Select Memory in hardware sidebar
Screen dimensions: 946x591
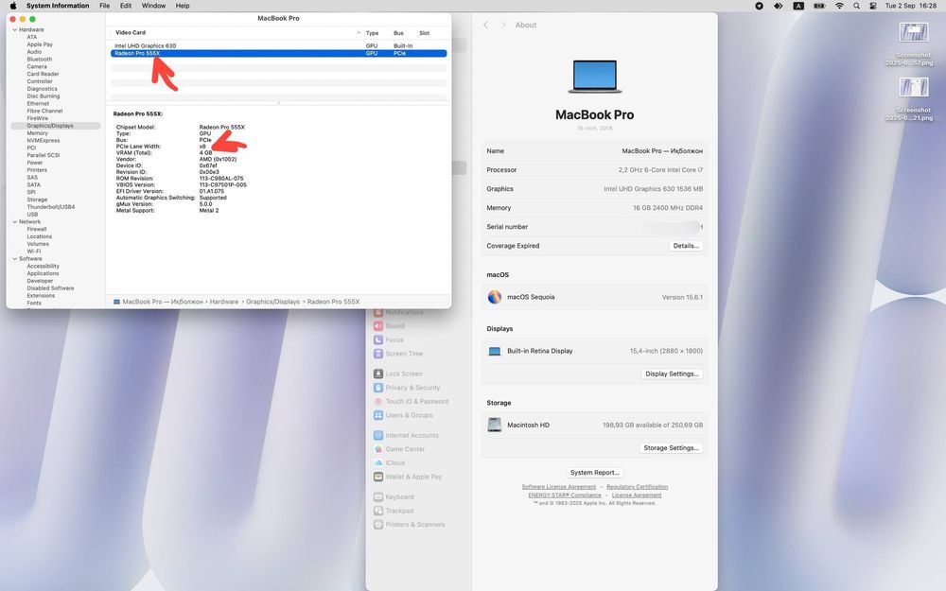(38, 133)
